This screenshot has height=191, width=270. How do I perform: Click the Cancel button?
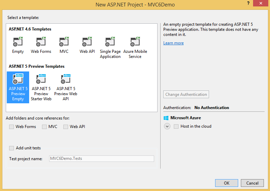(252, 183)
